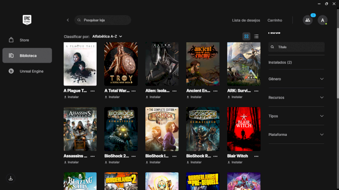
Task: Click the vertical scrollbar
Action: 338,63
